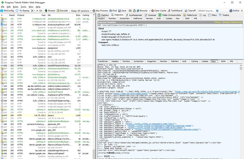Switch to the Inspectors tab
244x159 pixels.
tap(117, 15)
